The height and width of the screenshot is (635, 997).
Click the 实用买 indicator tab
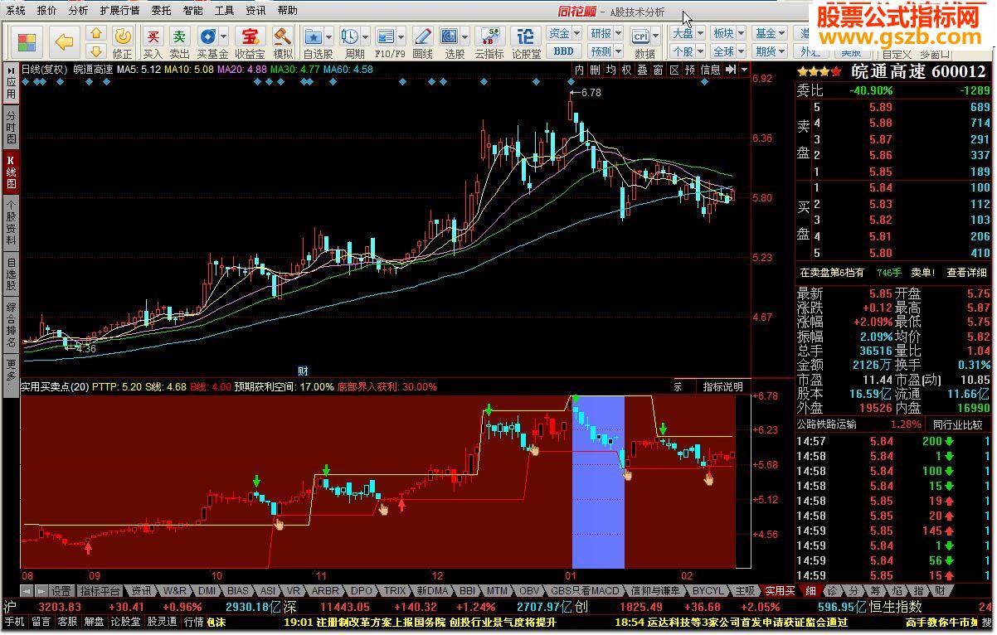778,591
